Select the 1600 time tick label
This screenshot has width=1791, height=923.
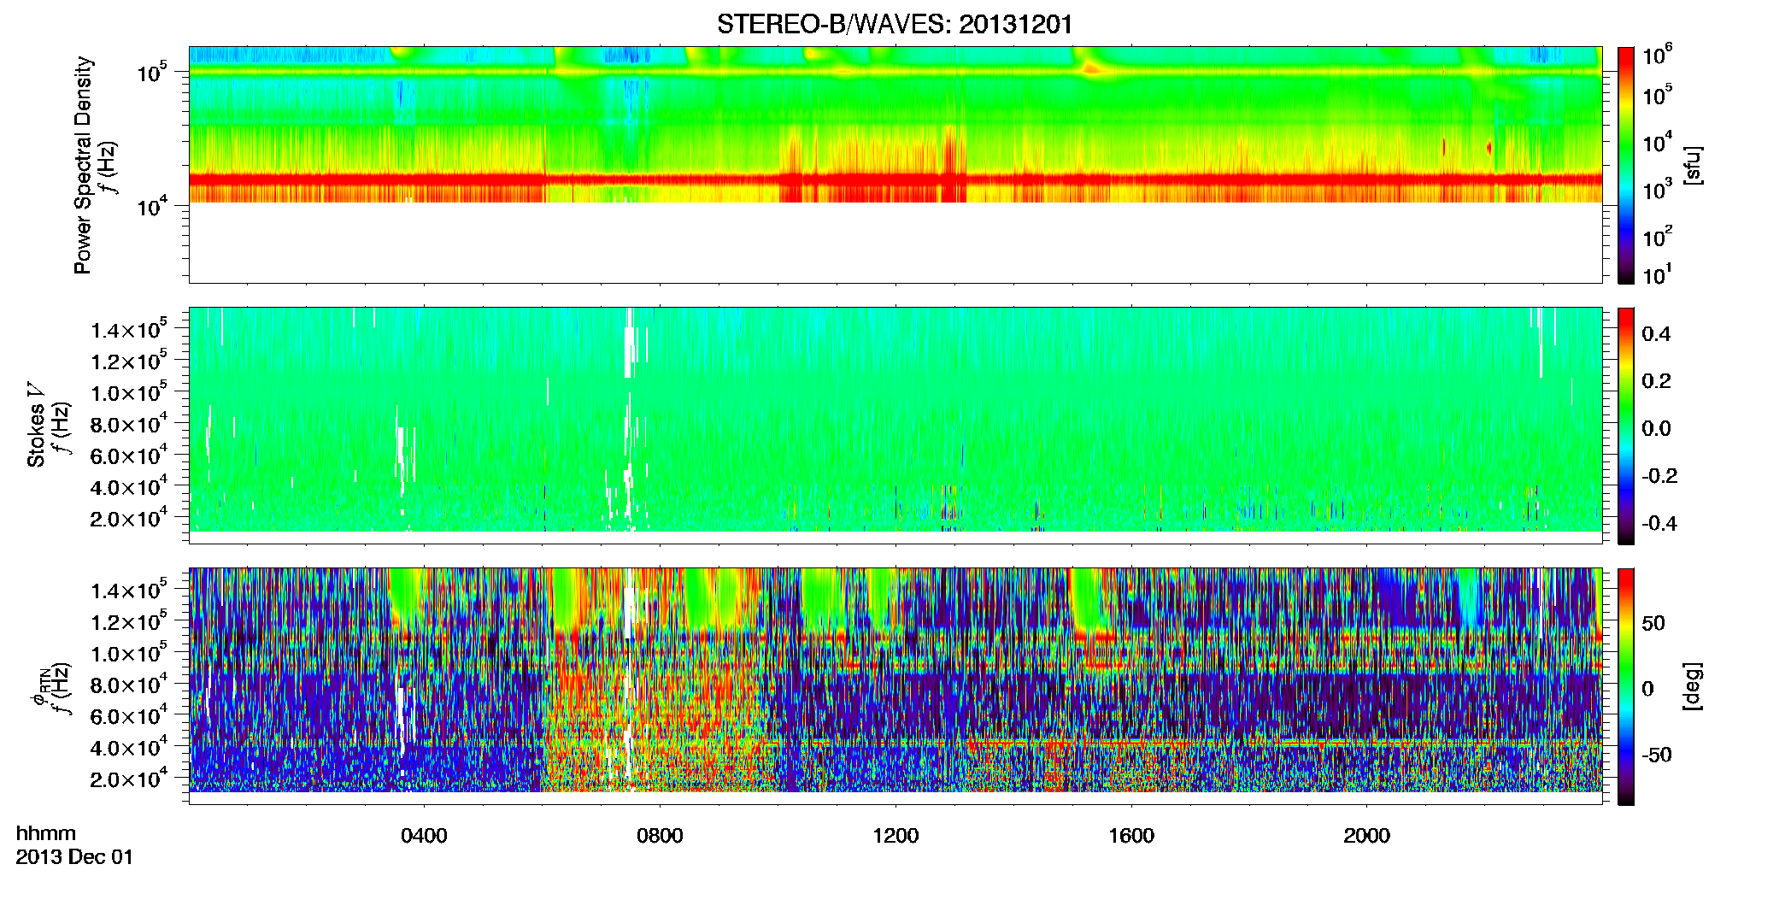coord(1131,836)
